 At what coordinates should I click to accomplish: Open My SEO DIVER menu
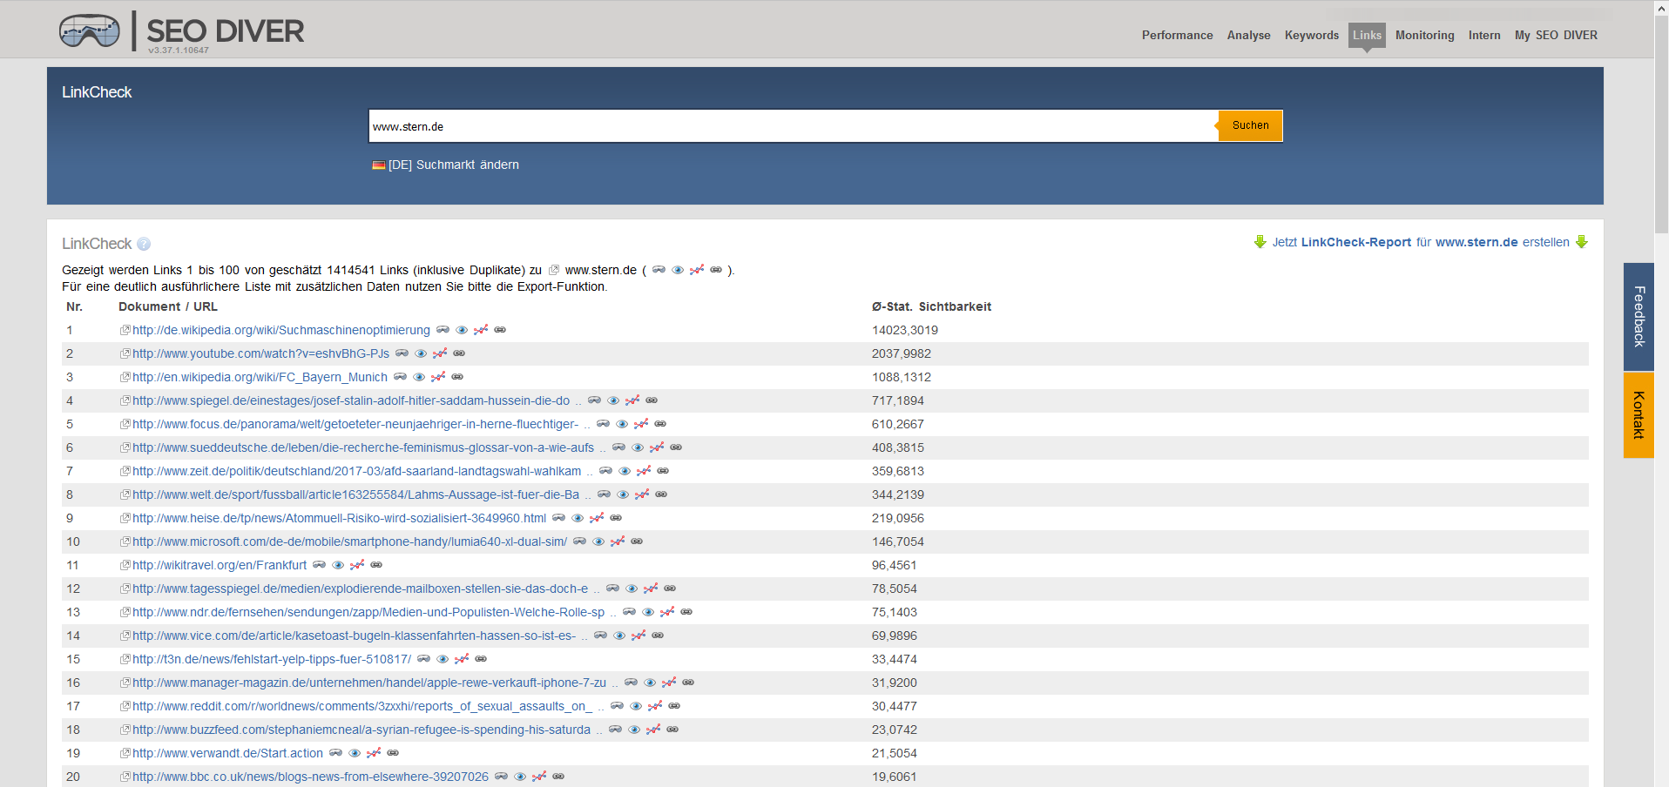pyautogui.click(x=1556, y=36)
